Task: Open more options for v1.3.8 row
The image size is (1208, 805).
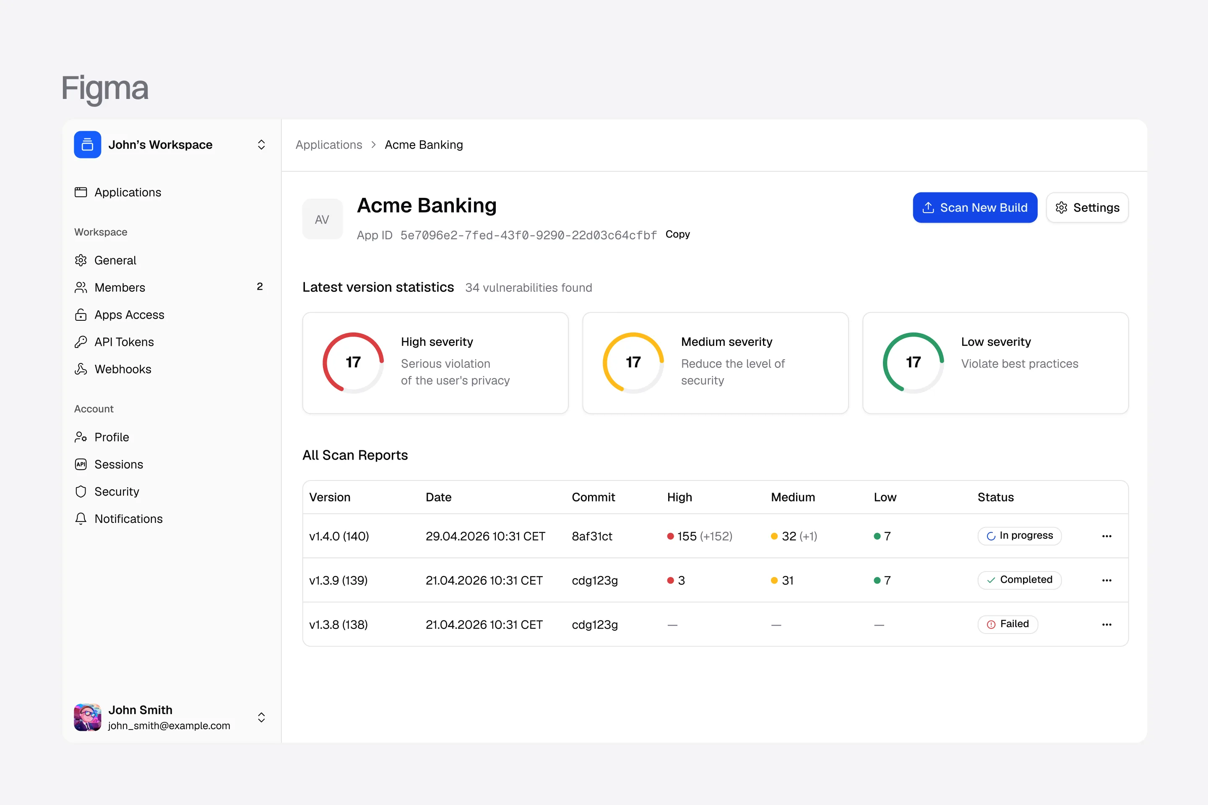Action: [1107, 624]
